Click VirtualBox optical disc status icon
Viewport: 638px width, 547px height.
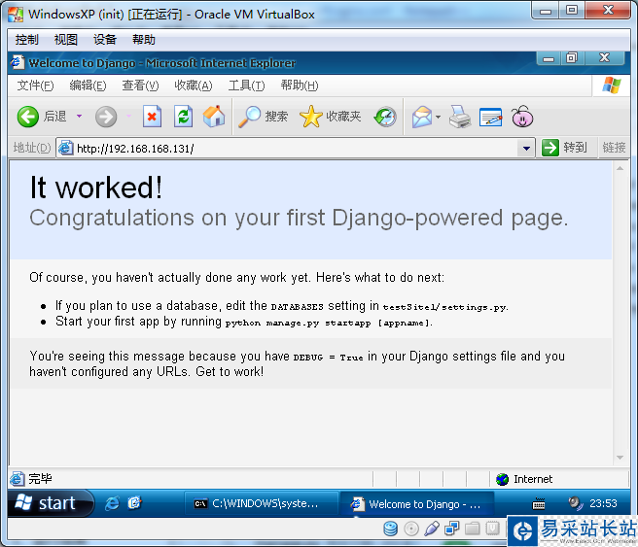tap(411, 529)
